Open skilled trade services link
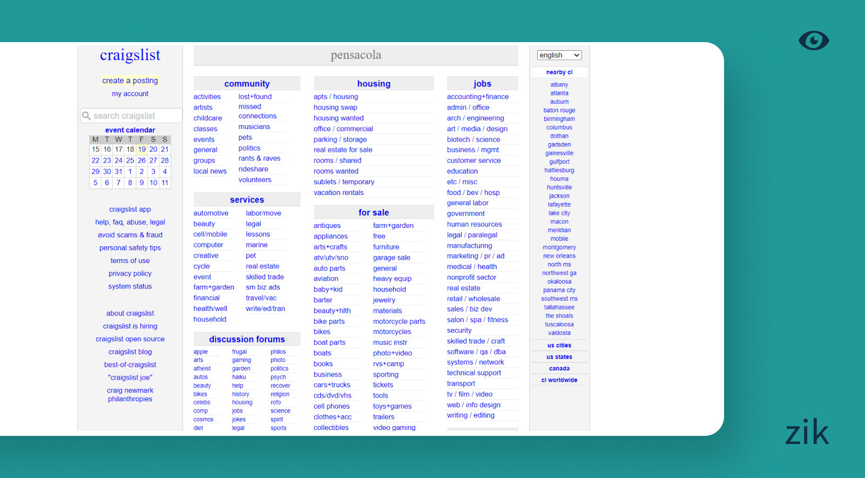The image size is (865, 478). pos(265,277)
